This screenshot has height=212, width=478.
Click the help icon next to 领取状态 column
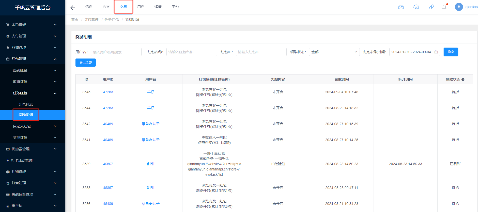[463, 80]
